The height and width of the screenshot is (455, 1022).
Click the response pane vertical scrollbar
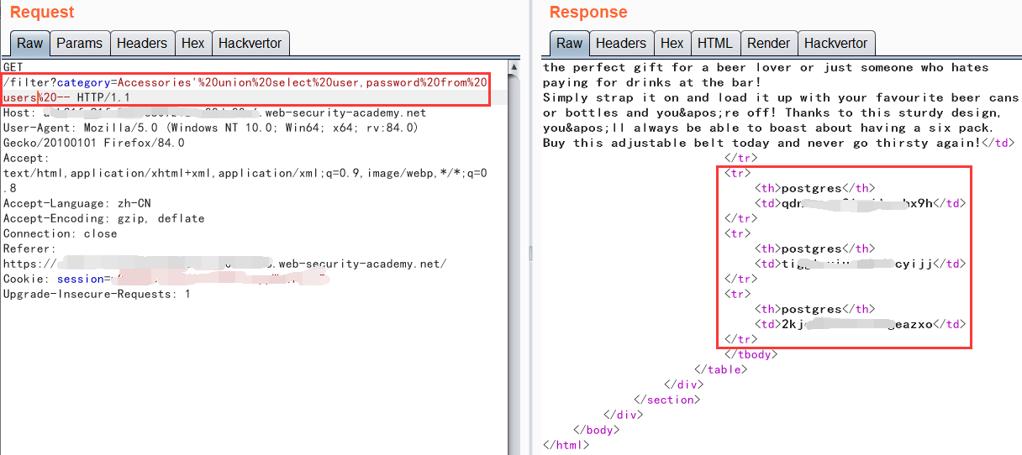click(1016, 252)
